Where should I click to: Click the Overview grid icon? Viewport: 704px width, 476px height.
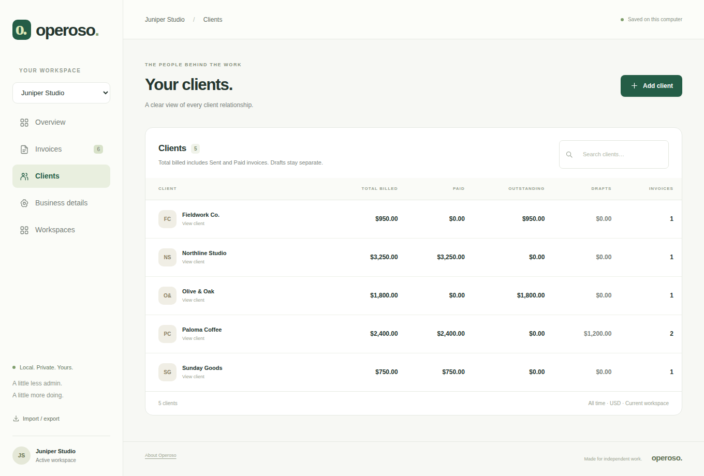point(24,123)
